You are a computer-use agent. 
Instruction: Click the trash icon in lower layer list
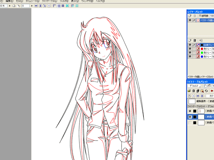pyautogui.click(x=194, y=40)
